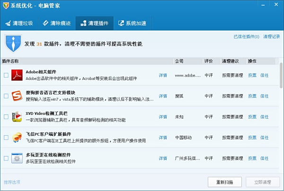Open the 清理垃圾 tab

[19, 23]
